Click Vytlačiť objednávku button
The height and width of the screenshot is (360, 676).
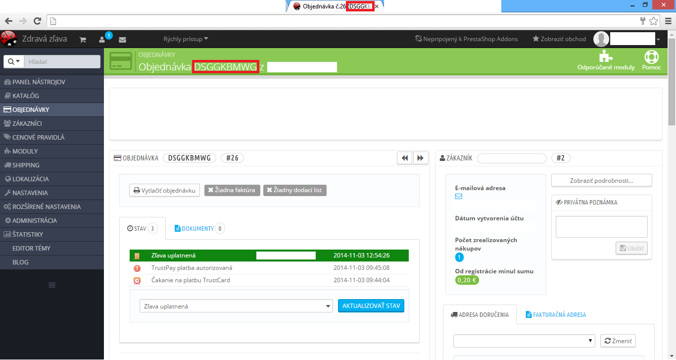[x=164, y=190]
